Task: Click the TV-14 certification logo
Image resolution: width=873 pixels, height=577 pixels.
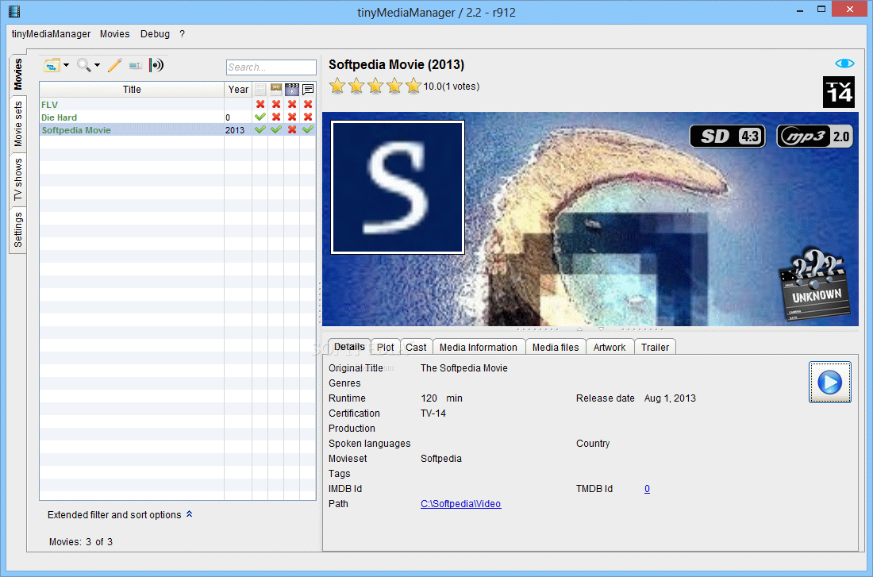Action: [x=839, y=92]
